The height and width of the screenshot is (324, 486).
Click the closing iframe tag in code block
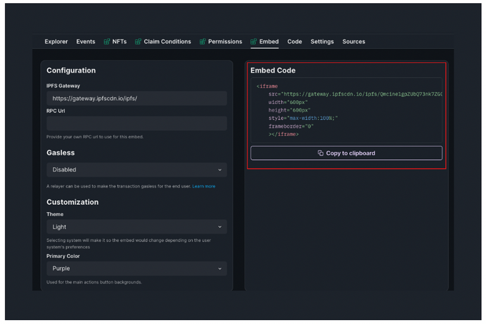click(283, 134)
